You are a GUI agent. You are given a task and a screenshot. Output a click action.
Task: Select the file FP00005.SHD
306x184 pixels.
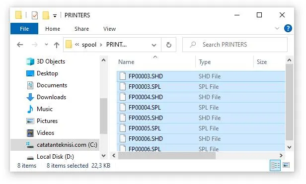(x=201, y=118)
